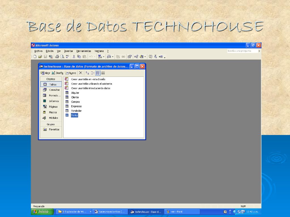Click the Copy icon in the toolbar
The height and width of the screenshot is (217, 290).
pos(79,57)
